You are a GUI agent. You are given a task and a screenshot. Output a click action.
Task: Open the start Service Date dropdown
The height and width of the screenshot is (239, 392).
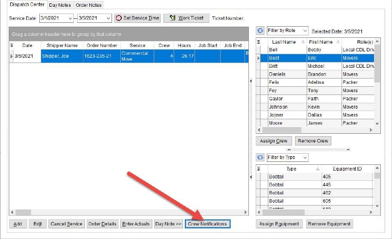tap(70, 18)
